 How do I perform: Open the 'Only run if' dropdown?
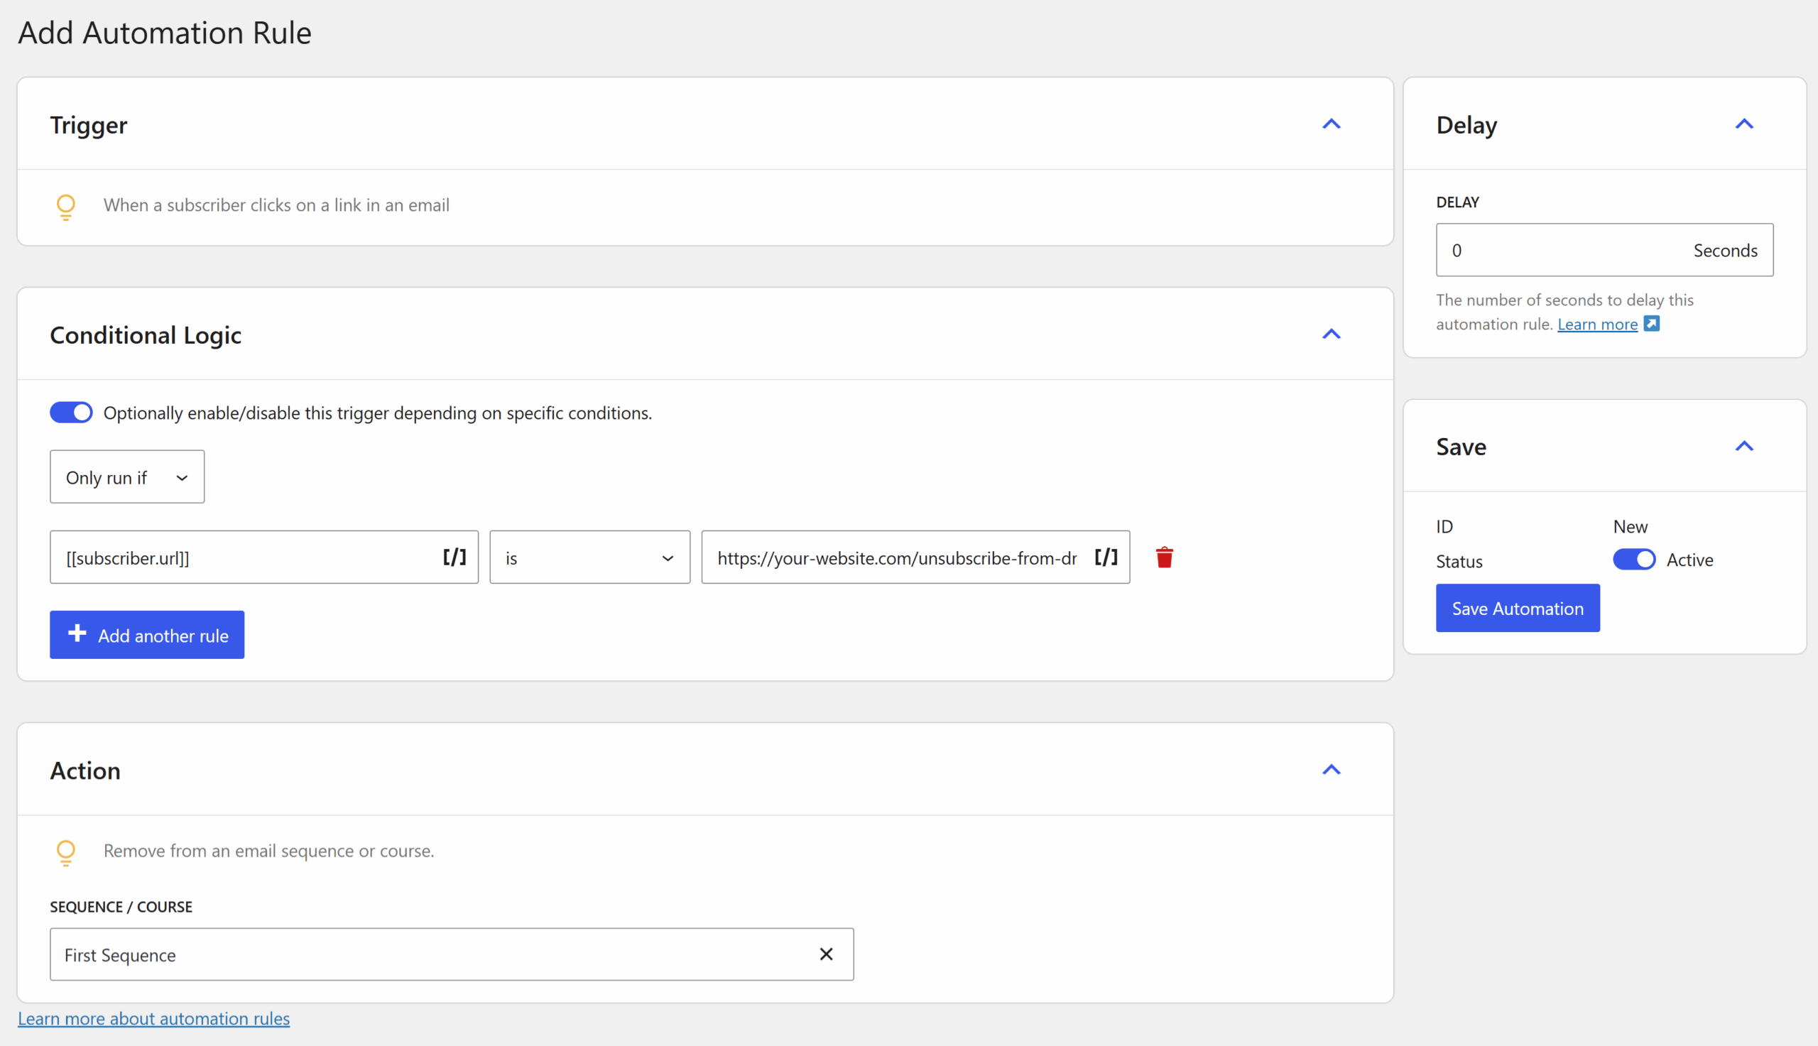coord(127,477)
